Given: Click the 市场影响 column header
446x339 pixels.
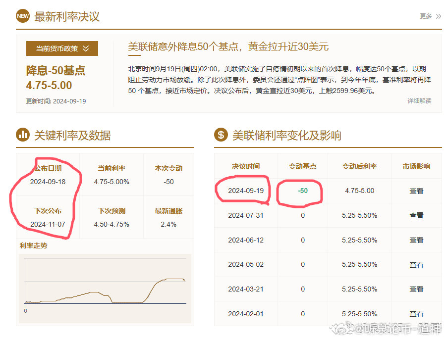Looking at the screenshot, I should click(x=416, y=166).
